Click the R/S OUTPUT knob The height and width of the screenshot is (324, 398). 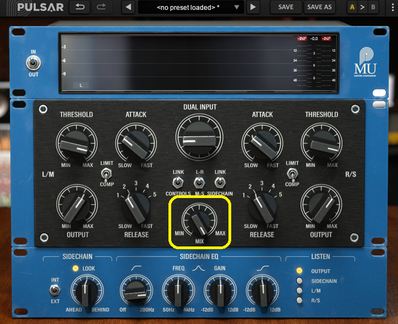pos(321,205)
